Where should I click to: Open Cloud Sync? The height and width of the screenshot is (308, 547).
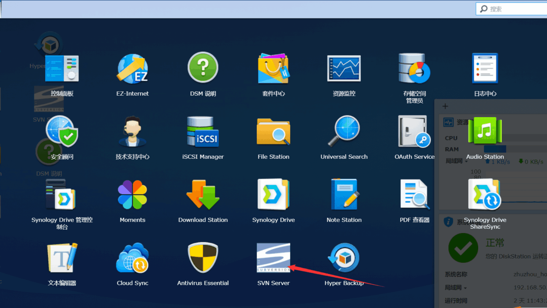click(132, 258)
